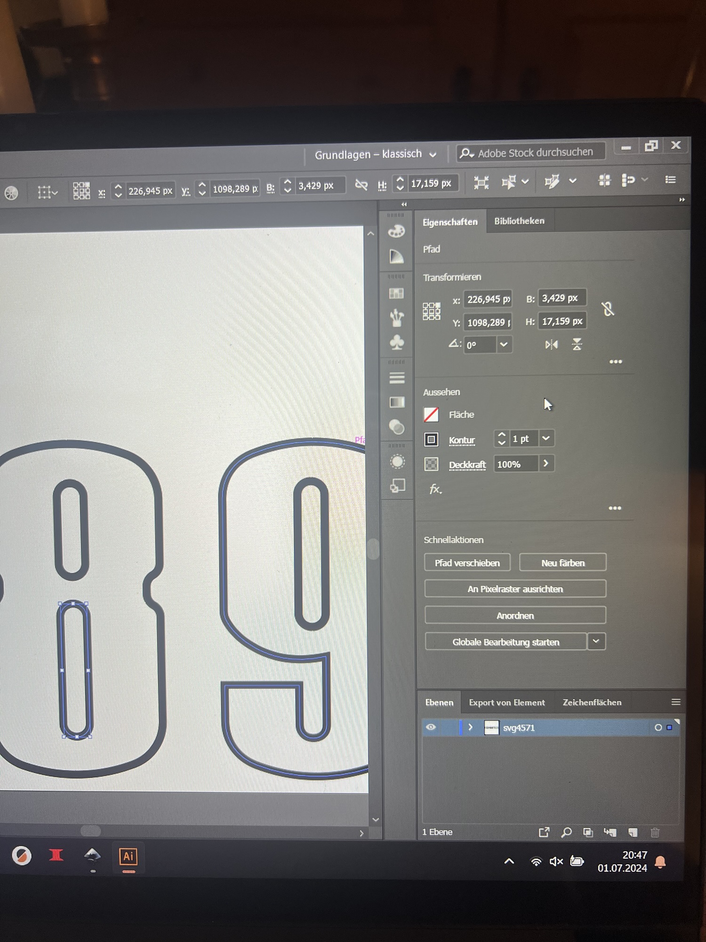Flip the selection horizontally
Viewport: 706px width, 942px height.
(x=551, y=345)
